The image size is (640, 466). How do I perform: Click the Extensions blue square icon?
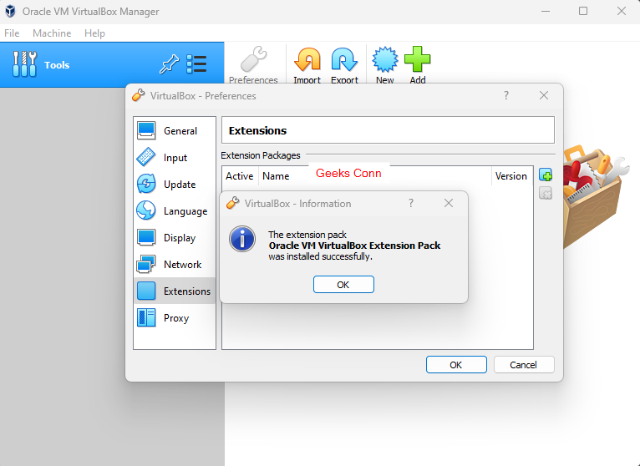146,291
